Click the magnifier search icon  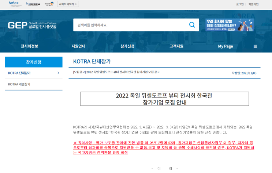192,25
